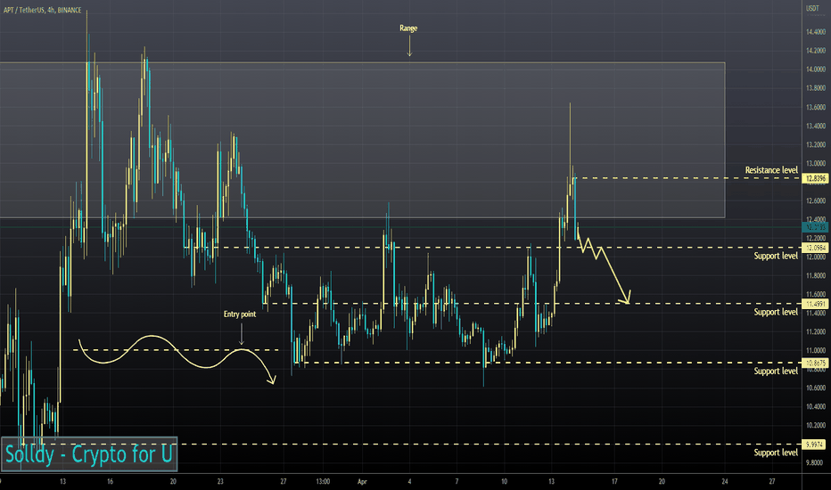The image size is (831, 490).
Task: Select the Resistance level text label
Action: (771, 170)
